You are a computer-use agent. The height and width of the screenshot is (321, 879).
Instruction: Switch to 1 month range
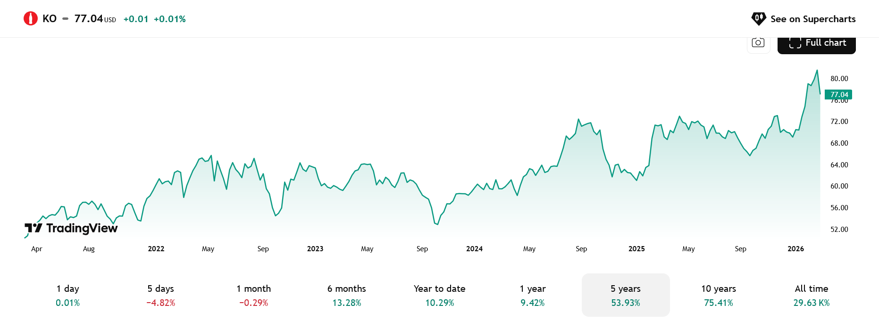pos(253,295)
